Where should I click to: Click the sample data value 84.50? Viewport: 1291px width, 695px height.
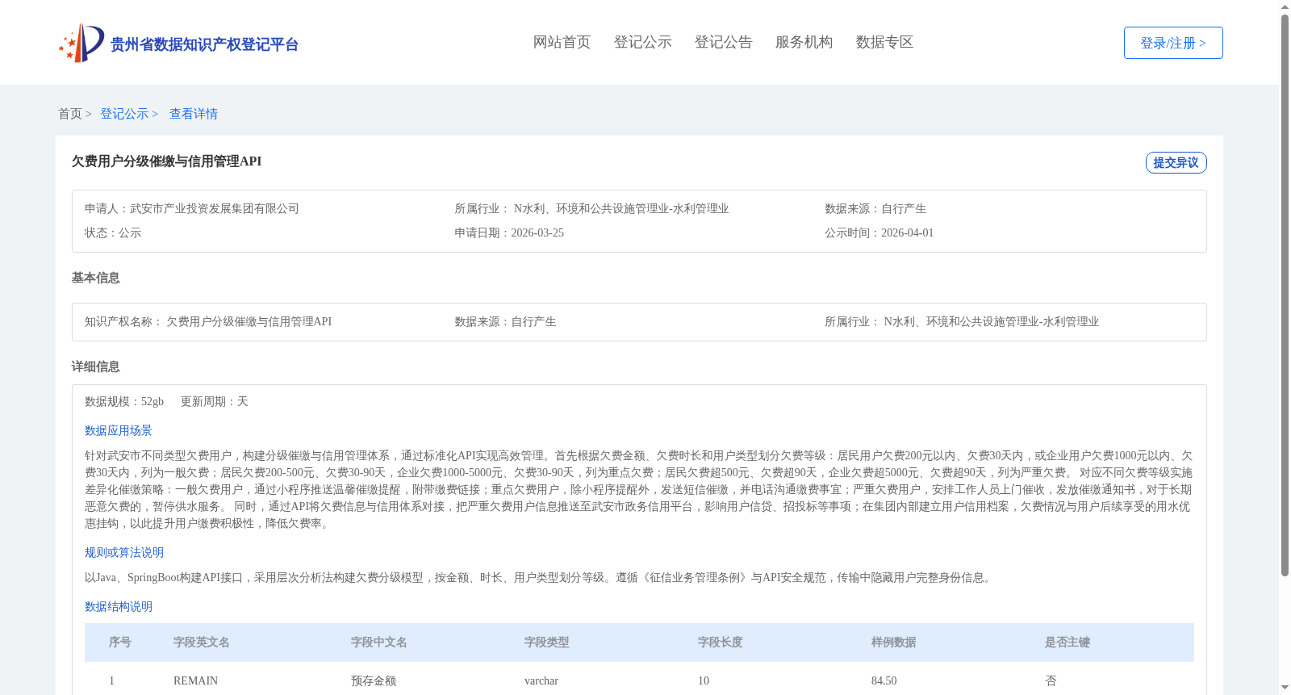point(884,680)
